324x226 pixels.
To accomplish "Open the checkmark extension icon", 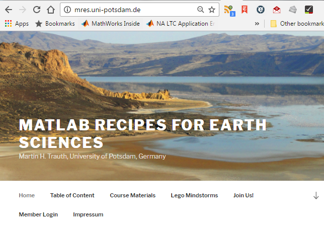I will point(309,10).
